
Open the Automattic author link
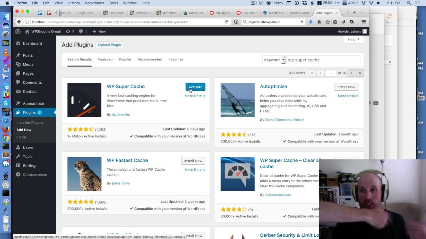click(x=121, y=115)
